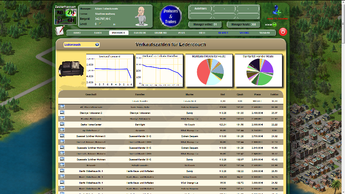Open shop icon for Darks Home-Center row
This screenshot has width=345, height=194.
click(62, 124)
